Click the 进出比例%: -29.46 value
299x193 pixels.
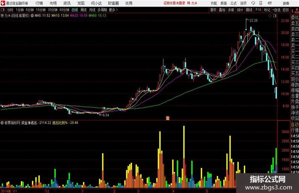pos(65,123)
